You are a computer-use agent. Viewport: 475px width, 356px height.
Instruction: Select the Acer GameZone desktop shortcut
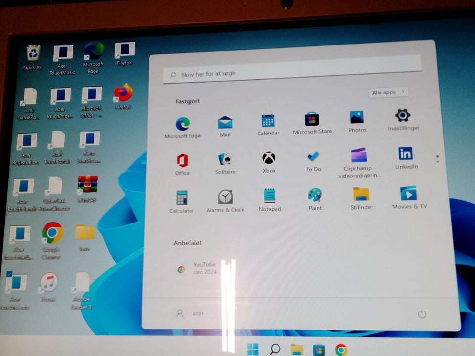pos(29,103)
